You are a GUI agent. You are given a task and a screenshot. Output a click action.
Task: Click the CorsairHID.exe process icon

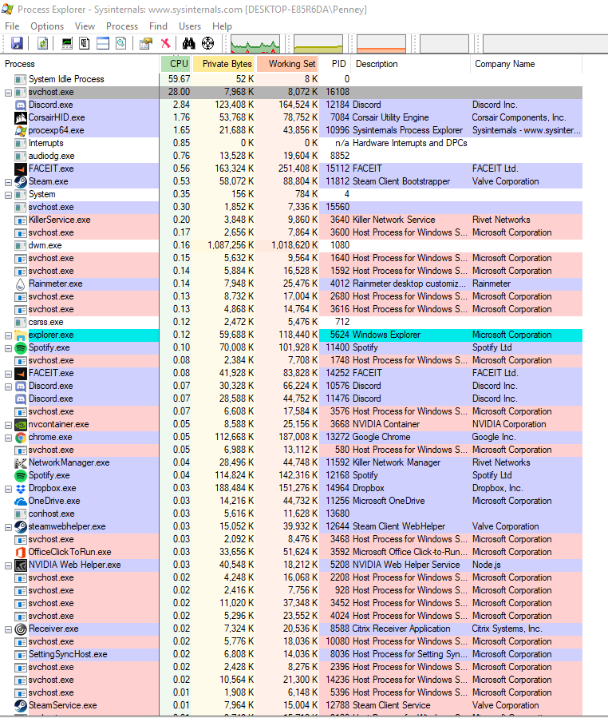(x=21, y=117)
